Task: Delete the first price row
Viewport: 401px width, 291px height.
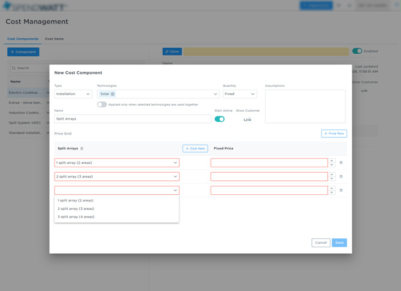Action: click(x=341, y=163)
